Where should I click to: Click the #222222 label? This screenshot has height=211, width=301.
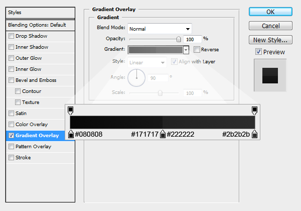coord(181,134)
